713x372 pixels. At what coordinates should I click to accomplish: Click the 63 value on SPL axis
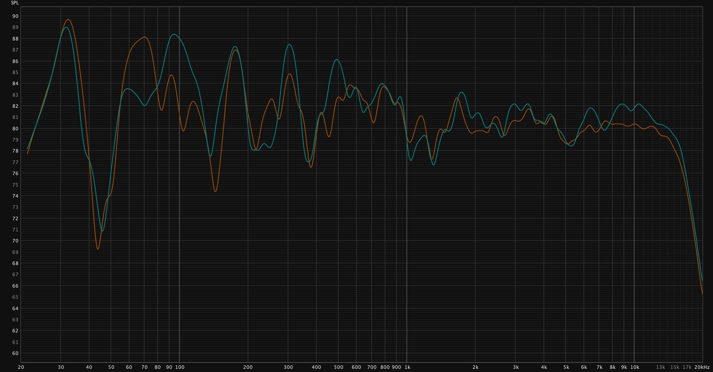tap(15, 320)
